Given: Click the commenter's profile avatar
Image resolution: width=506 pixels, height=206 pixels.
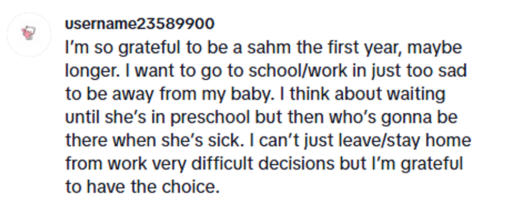Looking at the screenshot, I should tap(29, 35).
